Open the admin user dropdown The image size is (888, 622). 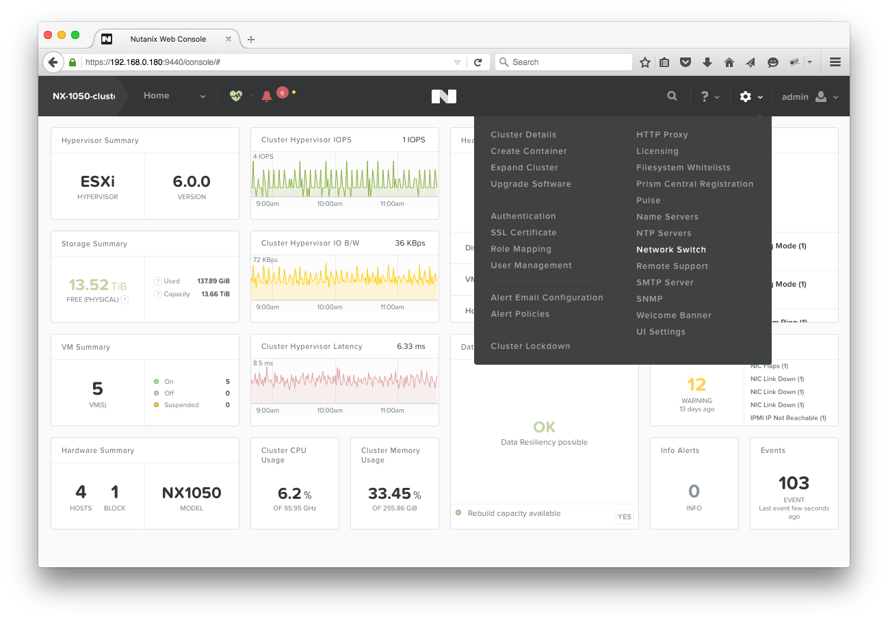tap(810, 97)
